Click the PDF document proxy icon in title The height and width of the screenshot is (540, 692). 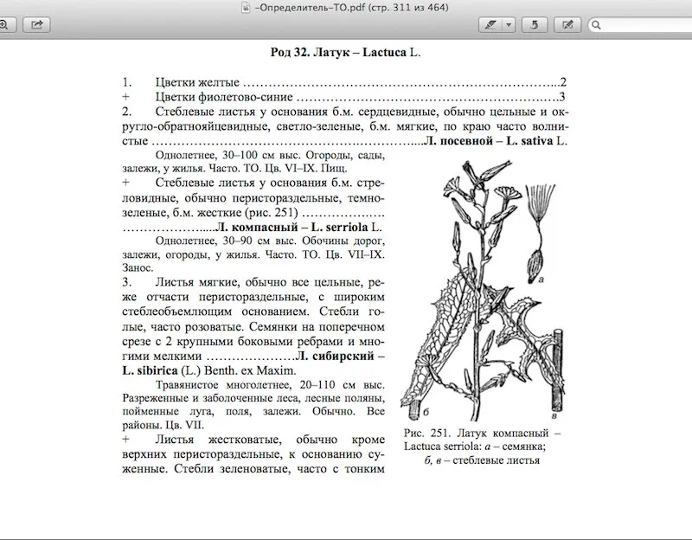click(246, 8)
